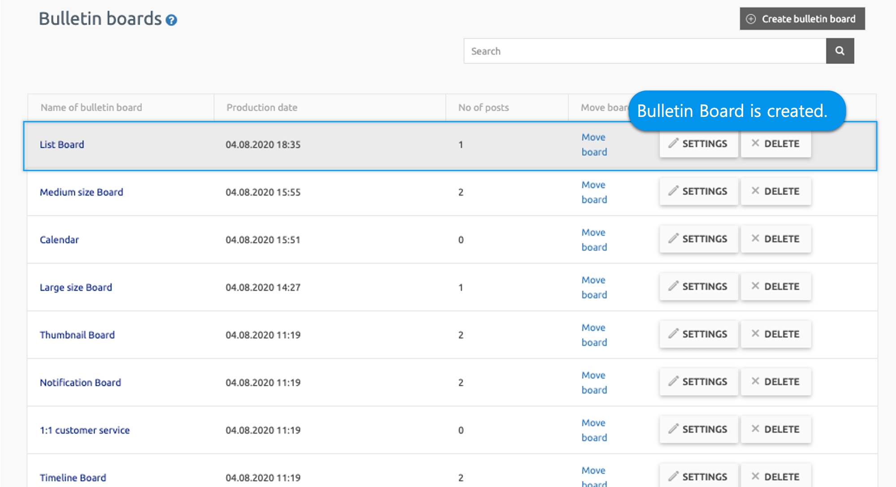
Task: Click the Production date column header
Action: (x=262, y=108)
